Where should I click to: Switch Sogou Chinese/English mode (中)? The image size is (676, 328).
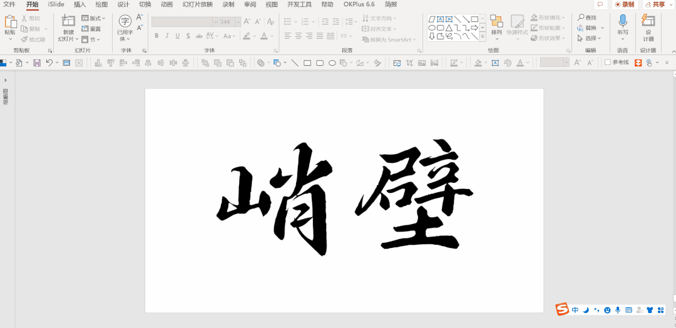[x=576, y=310]
